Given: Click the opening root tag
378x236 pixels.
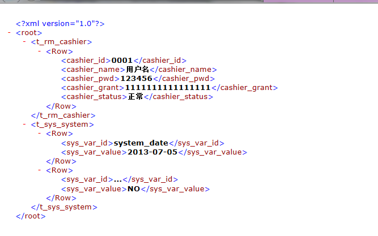Looking at the screenshot, I should coord(29,33).
